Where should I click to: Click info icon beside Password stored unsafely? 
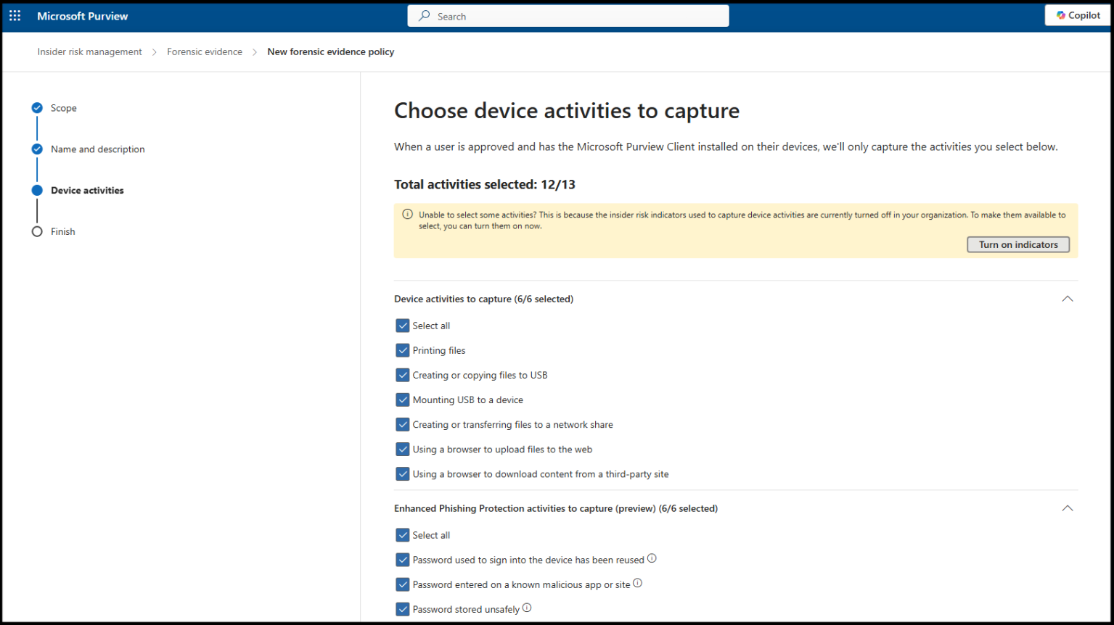(527, 608)
